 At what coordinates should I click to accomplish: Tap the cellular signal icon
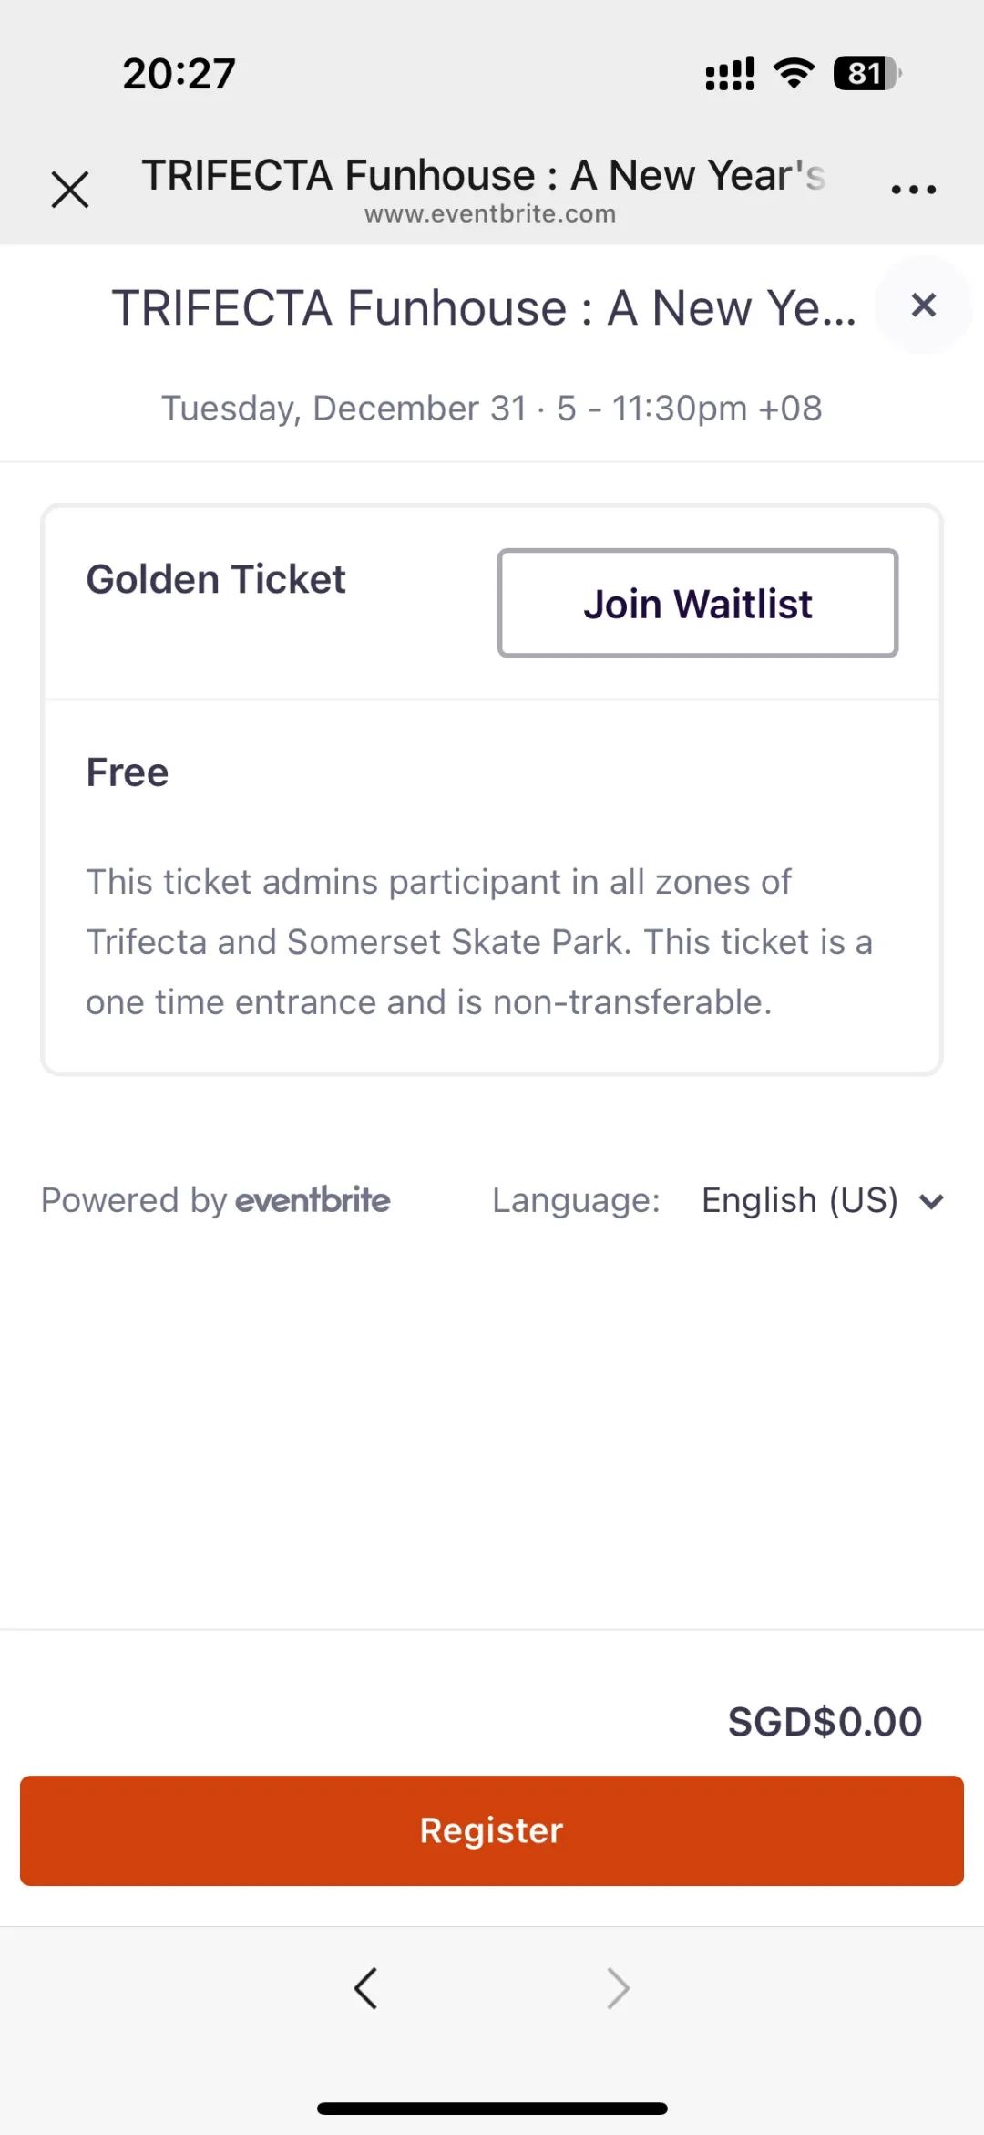730,73
